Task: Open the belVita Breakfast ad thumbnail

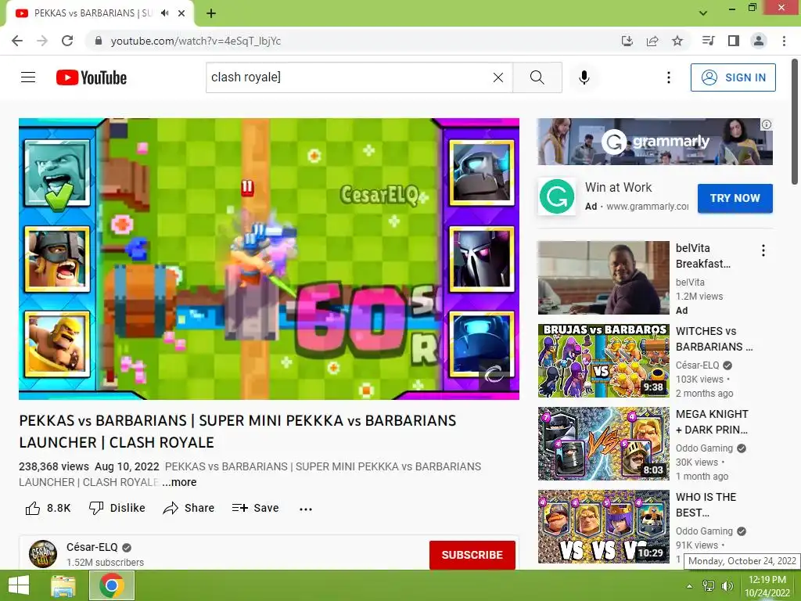Action: (x=603, y=278)
